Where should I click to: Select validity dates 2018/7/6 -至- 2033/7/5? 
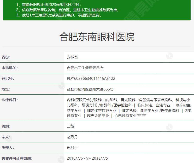(87, 158)
